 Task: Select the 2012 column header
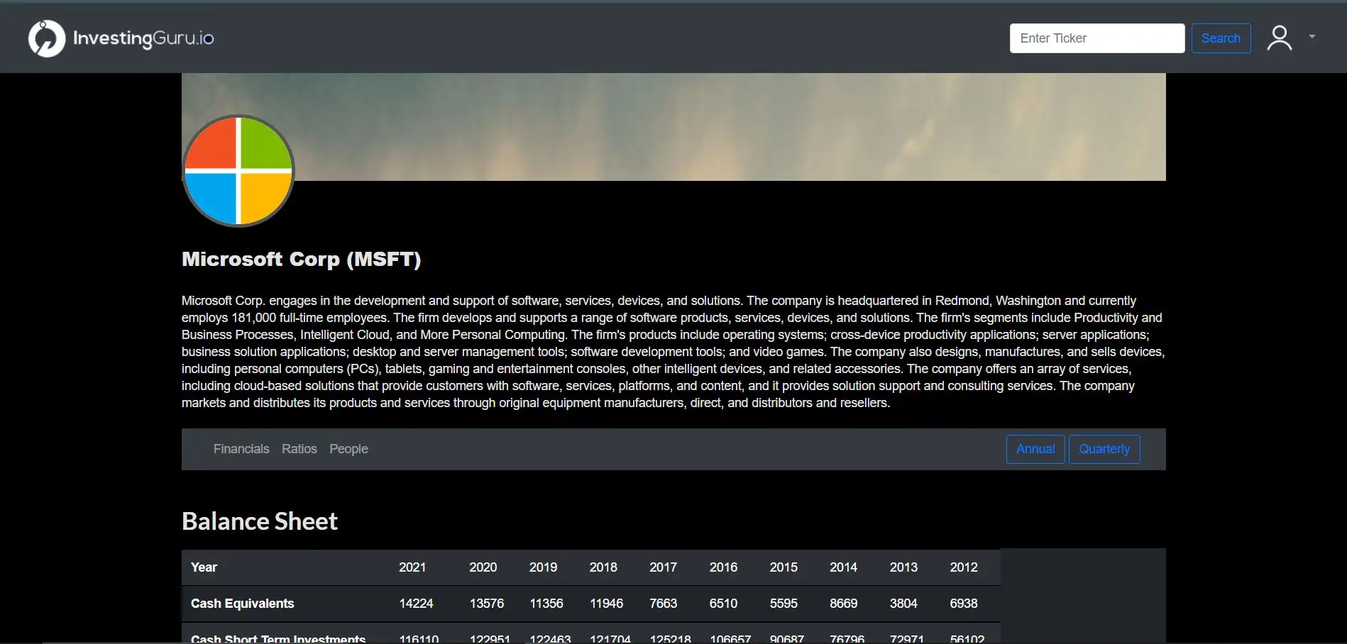pos(963,567)
